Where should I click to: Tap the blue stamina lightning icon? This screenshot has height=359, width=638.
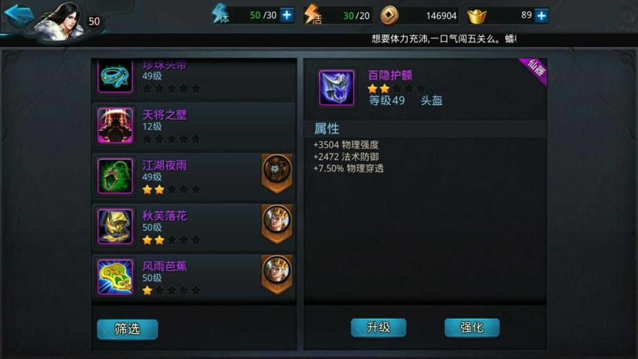220,14
